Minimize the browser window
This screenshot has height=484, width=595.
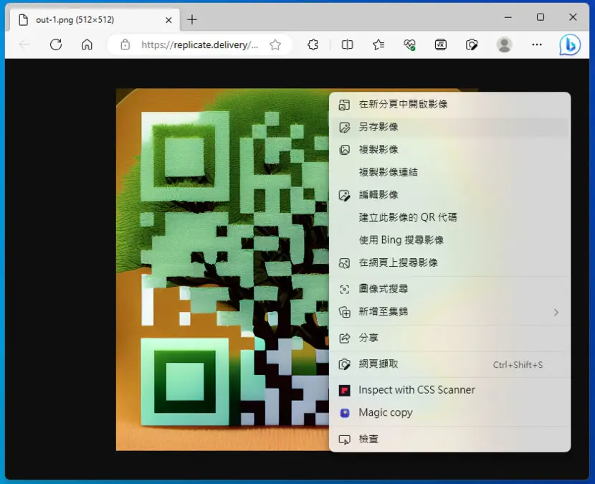[x=508, y=17]
